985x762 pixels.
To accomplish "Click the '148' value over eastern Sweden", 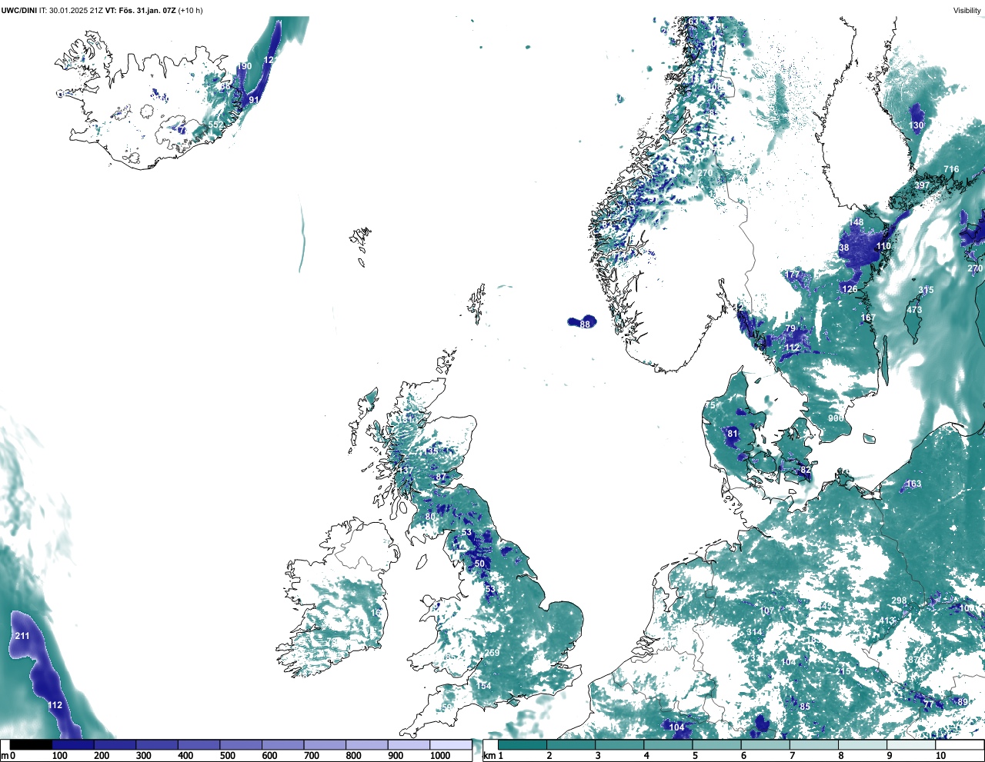I will [x=856, y=222].
